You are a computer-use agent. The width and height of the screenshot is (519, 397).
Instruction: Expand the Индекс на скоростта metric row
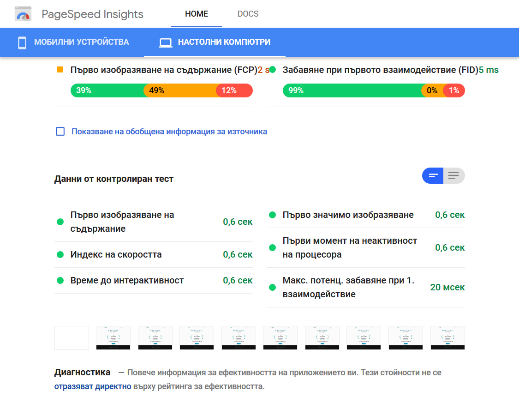(154, 255)
